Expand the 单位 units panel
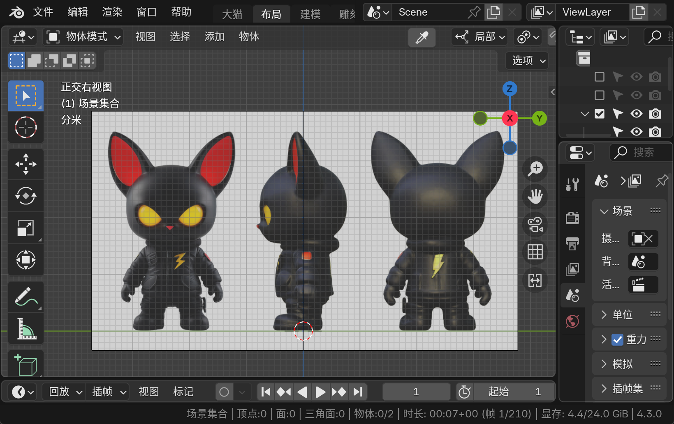674x424 pixels. (x=629, y=315)
